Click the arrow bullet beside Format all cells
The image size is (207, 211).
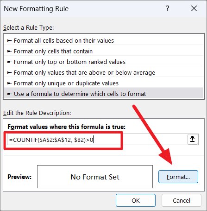pyautogui.click(x=9, y=41)
